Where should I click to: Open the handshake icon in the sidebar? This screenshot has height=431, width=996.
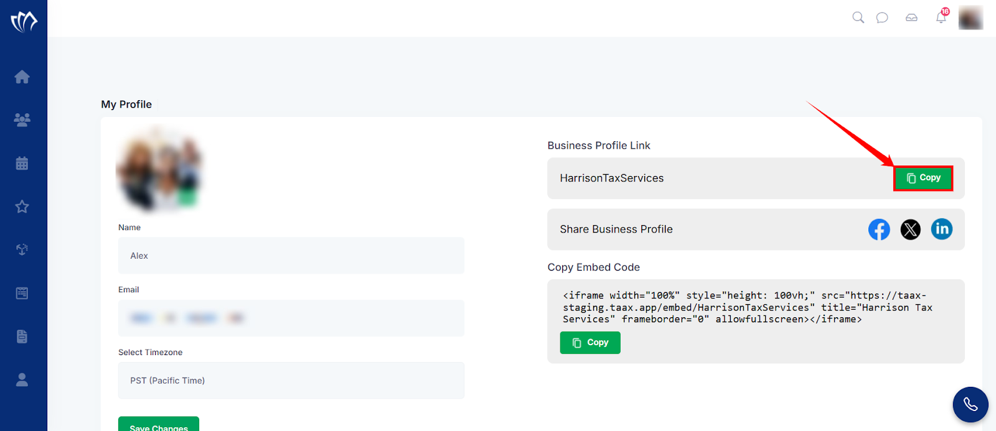[22, 250]
